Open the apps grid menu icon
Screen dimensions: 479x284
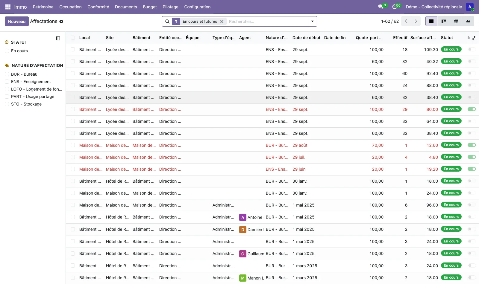coord(8,7)
